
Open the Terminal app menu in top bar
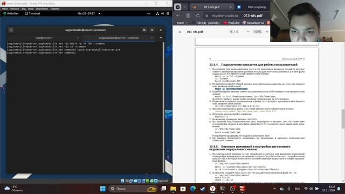tap(32, 13)
